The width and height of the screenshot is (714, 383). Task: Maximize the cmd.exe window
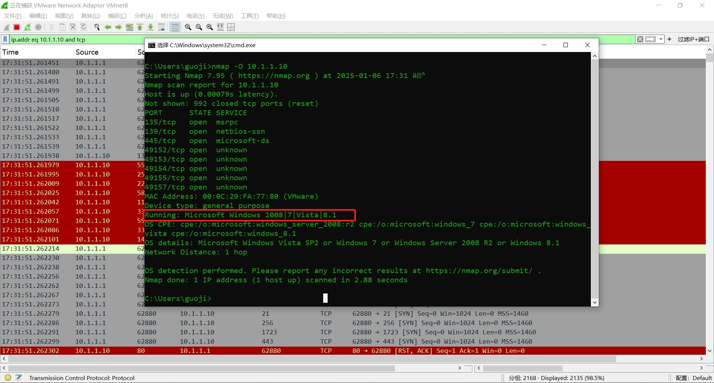566,45
